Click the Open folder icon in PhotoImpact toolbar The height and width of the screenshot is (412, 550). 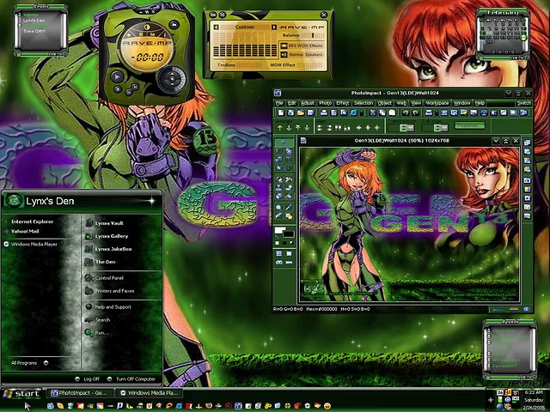301,112
